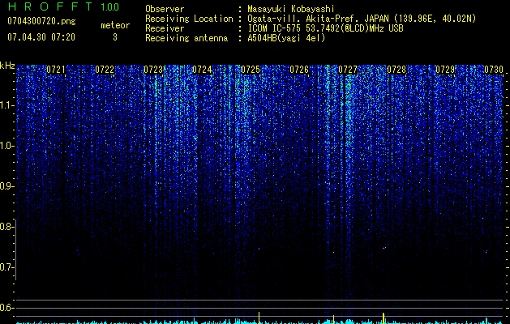Click the yellow detection spike below 0727

(333, 319)
